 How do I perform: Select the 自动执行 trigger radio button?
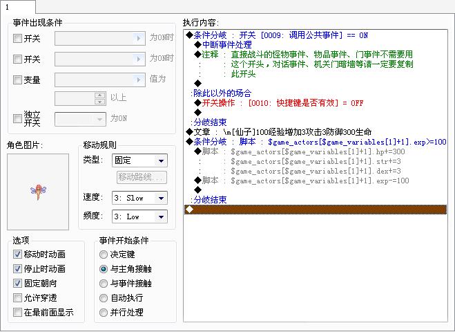tap(104, 298)
